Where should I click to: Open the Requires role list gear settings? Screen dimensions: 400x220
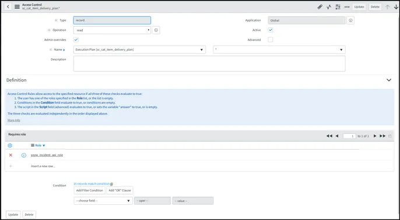point(10,146)
